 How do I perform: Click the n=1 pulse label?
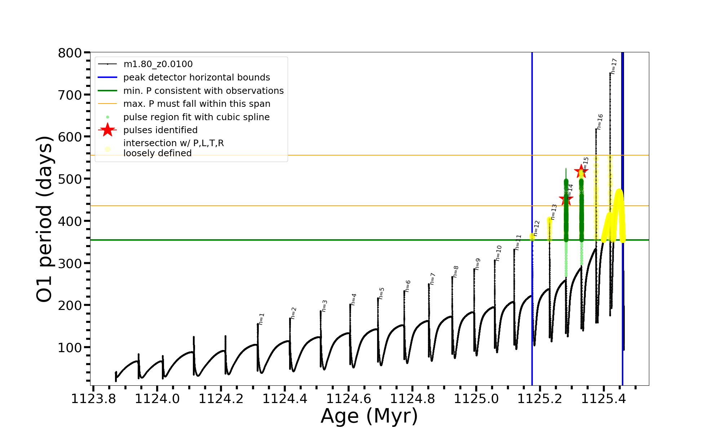(262, 319)
